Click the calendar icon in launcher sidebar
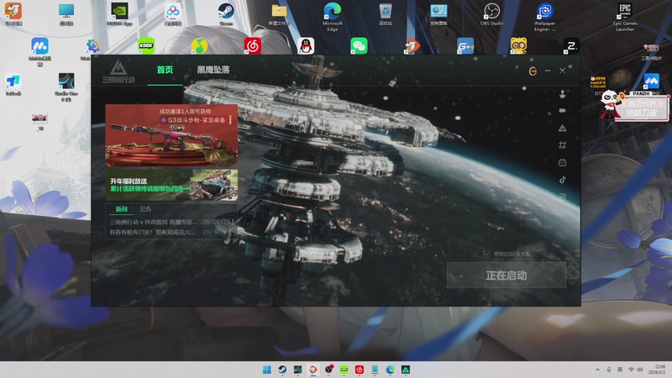Viewport: 672px width, 378px height. click(x=562, y=162)
